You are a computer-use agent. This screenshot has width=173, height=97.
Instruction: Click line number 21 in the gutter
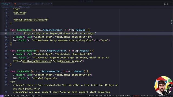tap(6, 71)
